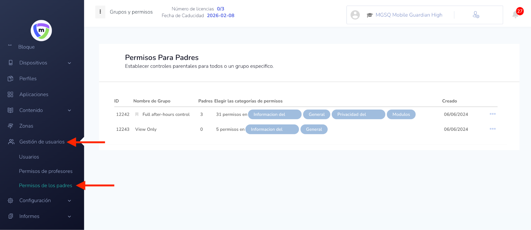The image size is (531, 230).
Task: Open the notifications bell with 27 alerts
Action: [x=515, y=15]
